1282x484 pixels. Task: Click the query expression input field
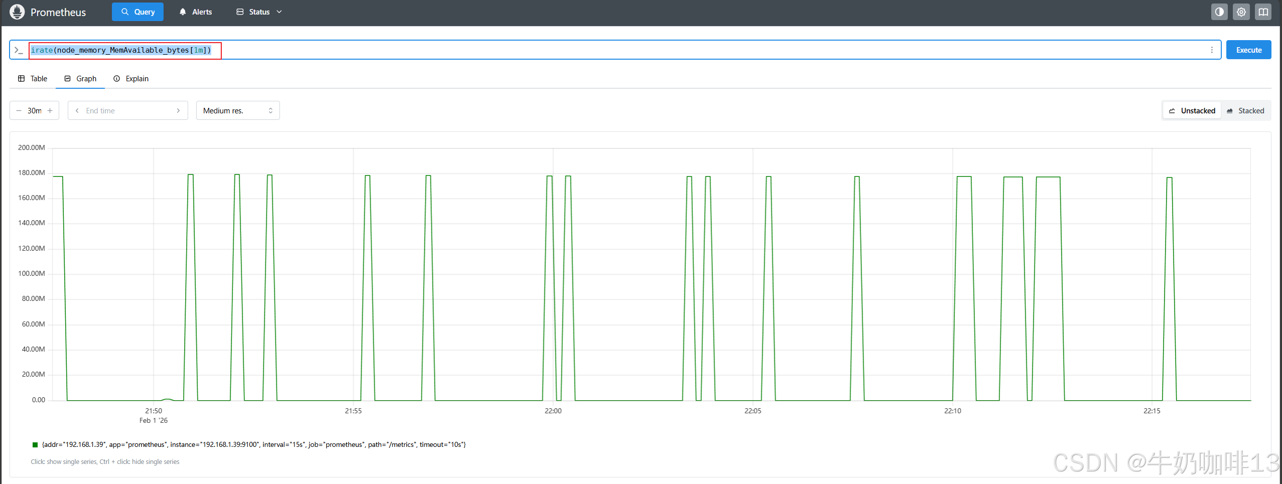coord(615,50)
